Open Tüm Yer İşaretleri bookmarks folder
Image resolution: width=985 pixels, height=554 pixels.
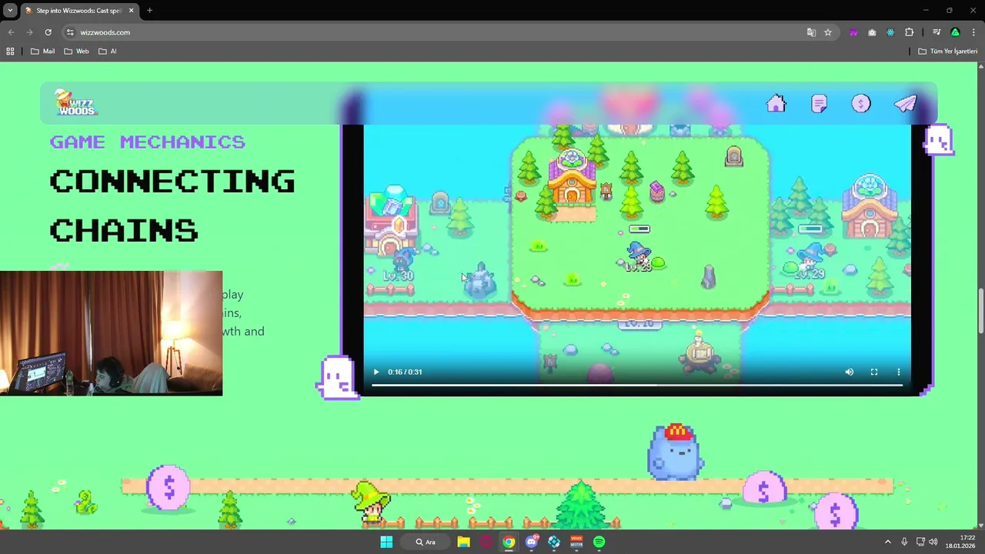click(x=947, y=51)
